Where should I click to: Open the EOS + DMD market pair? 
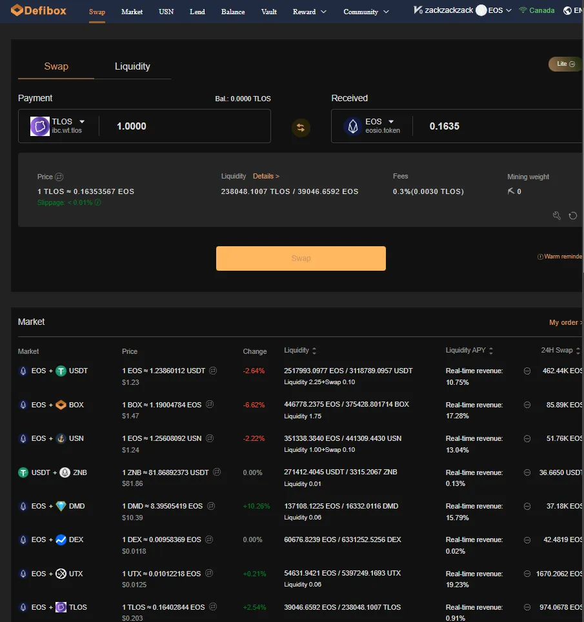pos(52,506)
